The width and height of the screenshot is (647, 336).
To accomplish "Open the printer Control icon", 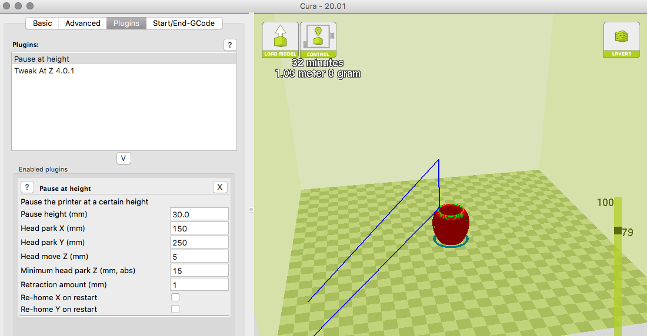I will [x=318, y=40].
